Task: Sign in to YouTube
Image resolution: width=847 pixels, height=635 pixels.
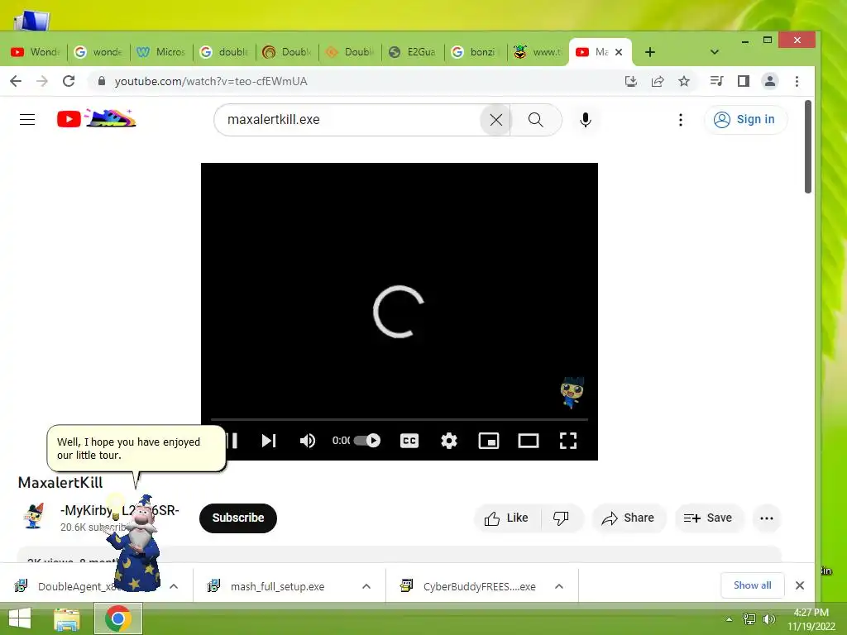Action: (x=745, y=119)
